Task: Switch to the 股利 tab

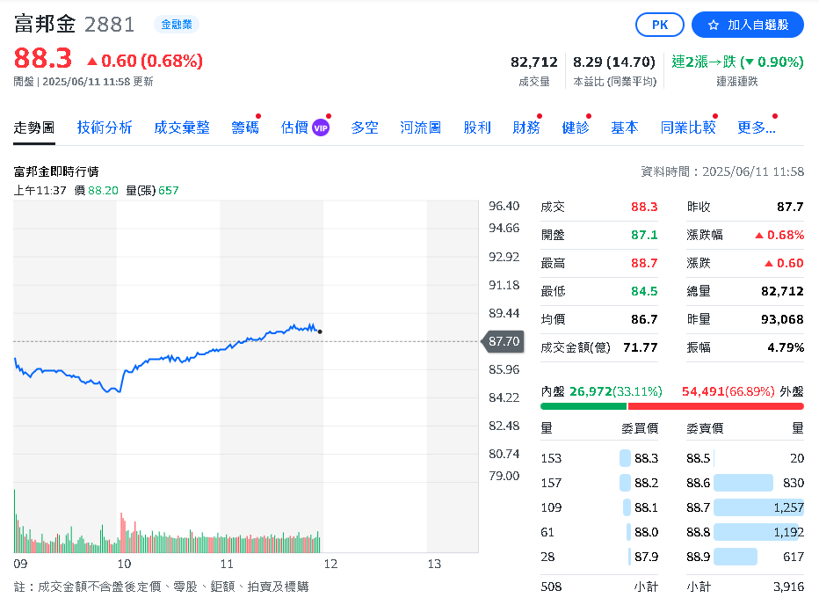Action: [x=477, y=128]
